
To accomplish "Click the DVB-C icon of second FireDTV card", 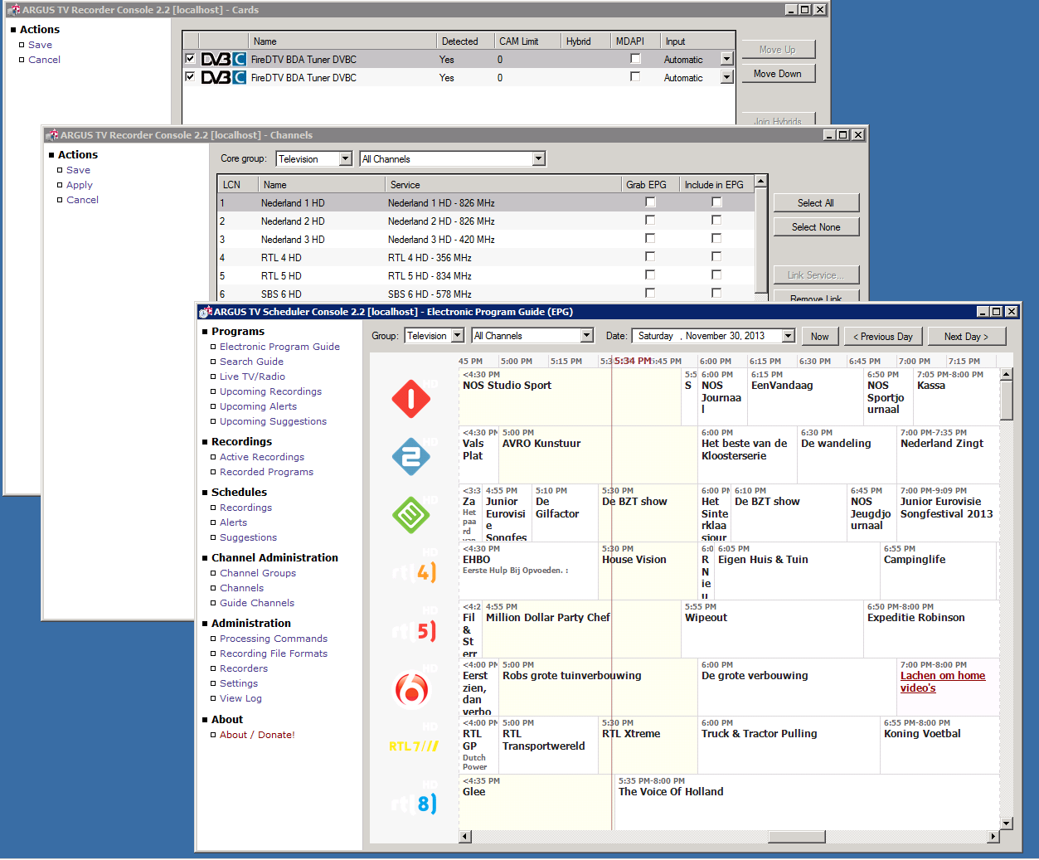I will click(x=223, y=78).
